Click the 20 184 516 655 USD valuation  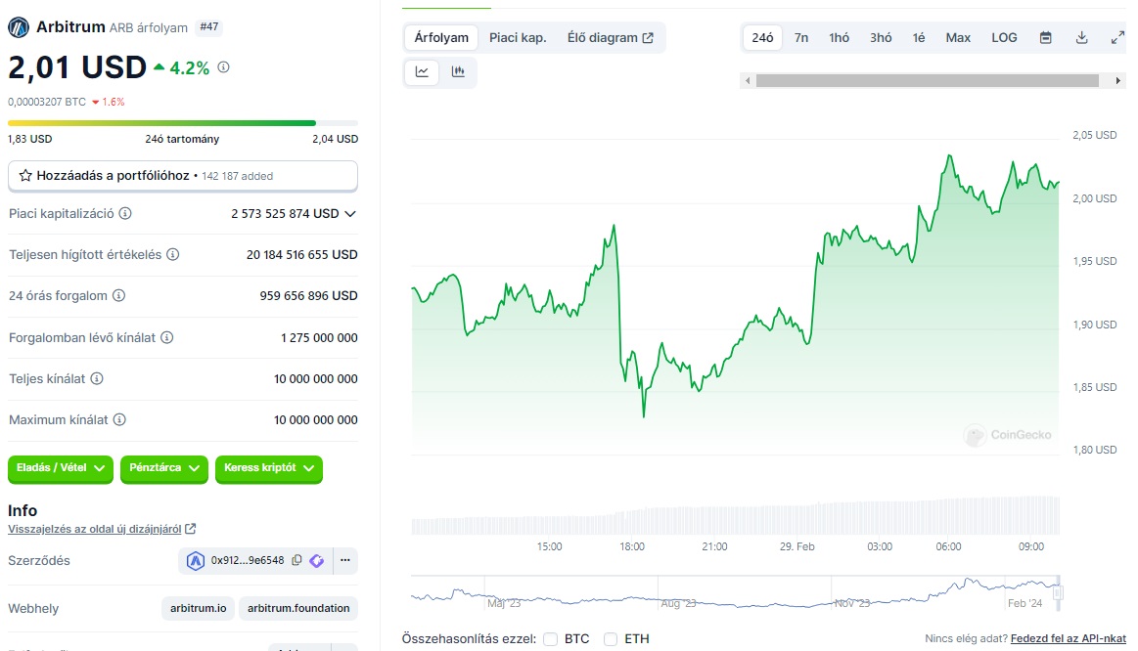[x=302, y=254]
